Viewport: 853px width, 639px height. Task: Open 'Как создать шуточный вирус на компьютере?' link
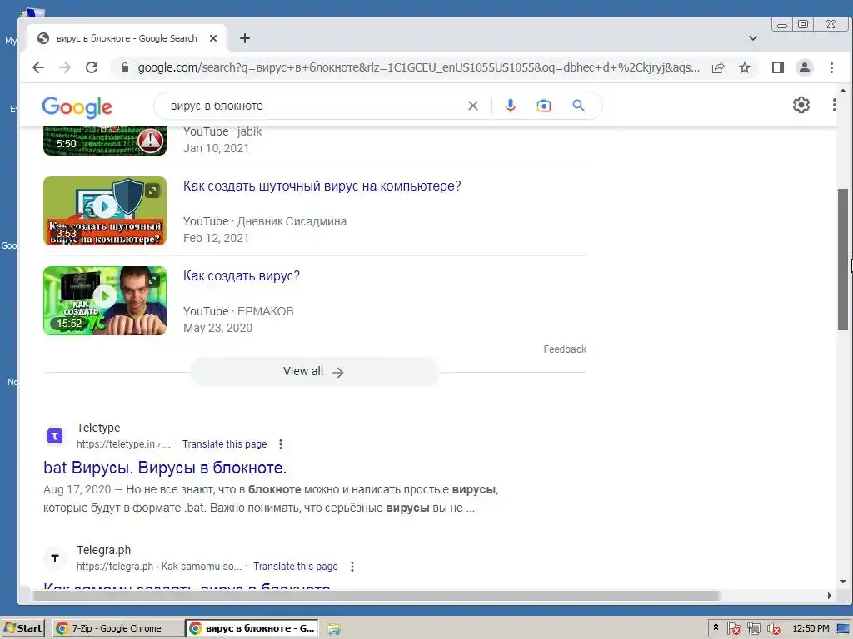(x=322, y=186)
